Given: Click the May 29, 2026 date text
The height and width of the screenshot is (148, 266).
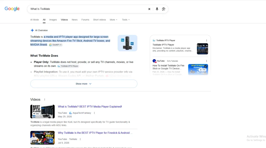Looking at the screenshot, I should [65, 117].
